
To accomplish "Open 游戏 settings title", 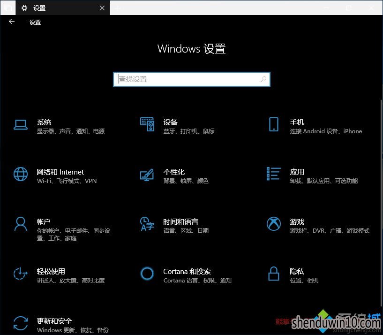I will pos(297,222).
